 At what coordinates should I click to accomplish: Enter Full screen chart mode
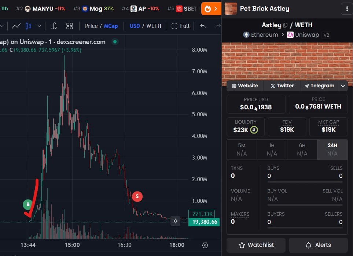pyautogui.click(x=180, y=26)
